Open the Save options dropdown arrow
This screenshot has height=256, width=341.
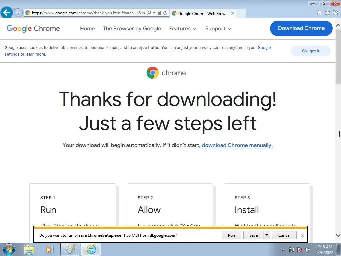[x=267, y=235]
